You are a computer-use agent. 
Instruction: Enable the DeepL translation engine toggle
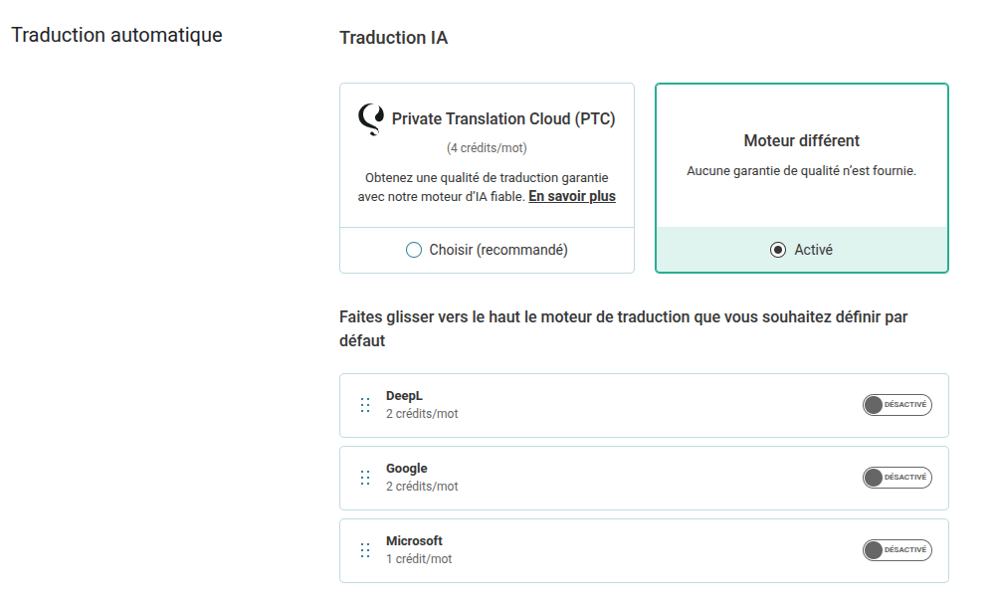[896, 405]
